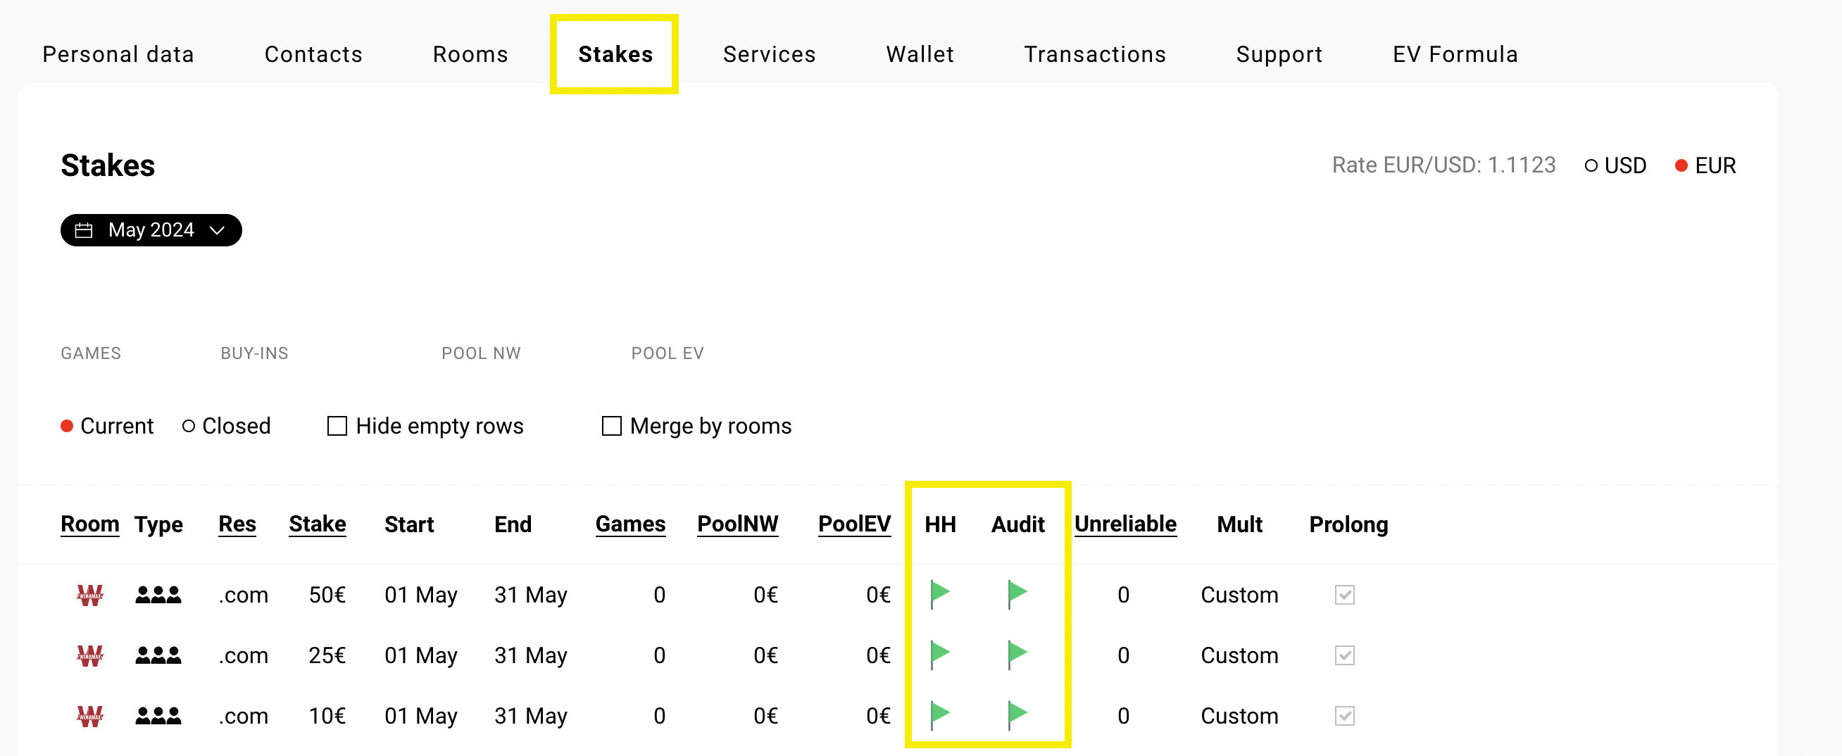Click the HH green flag in 50€ row
The image size is (1842, 756).
coord(939,595)
